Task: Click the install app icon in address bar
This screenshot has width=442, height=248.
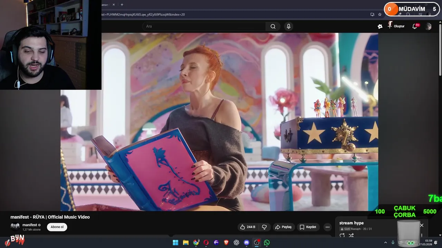Action: tap(372, 14)
